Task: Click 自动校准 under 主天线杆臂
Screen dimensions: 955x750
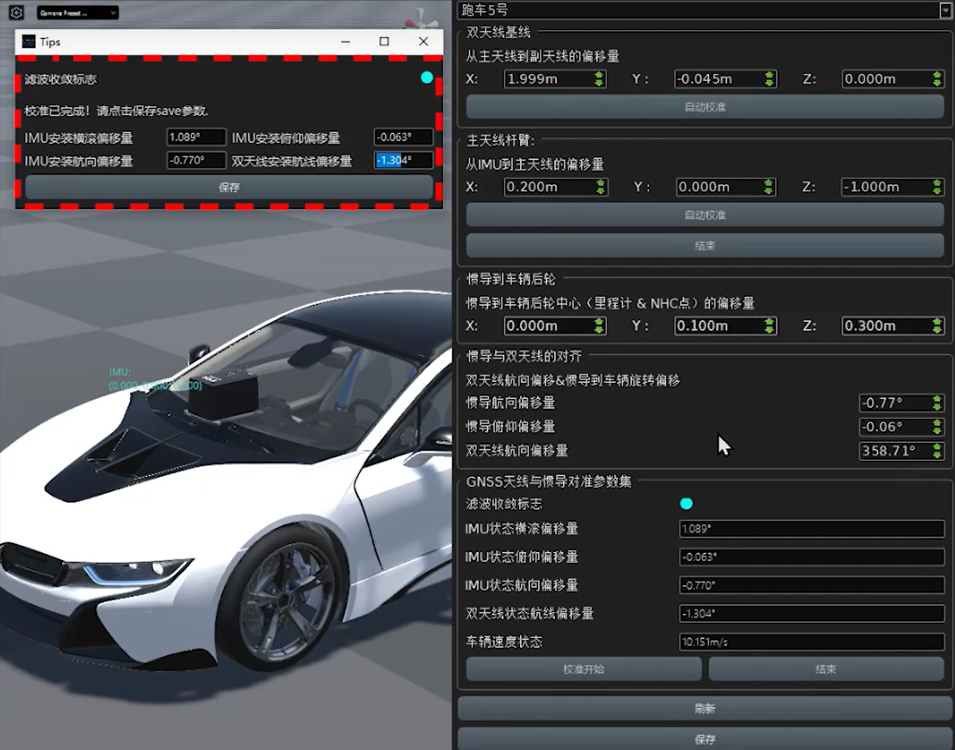Action: point(704,215)
